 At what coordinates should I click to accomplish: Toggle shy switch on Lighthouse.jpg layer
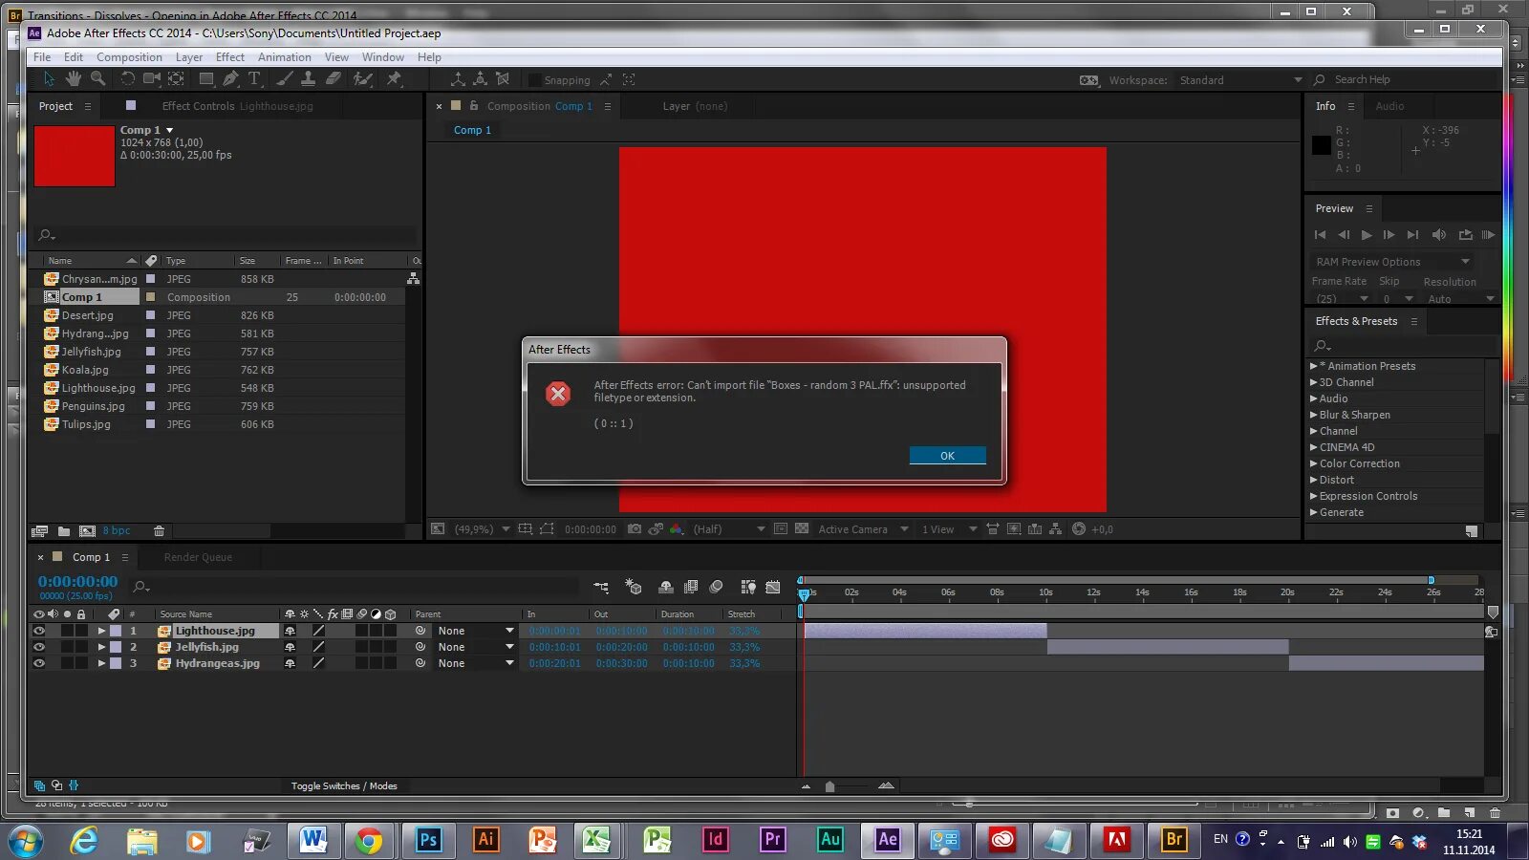click(290, 631)
